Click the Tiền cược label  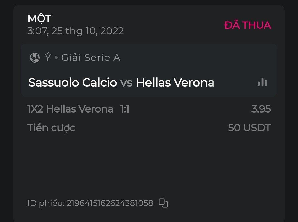pos(51,128)
